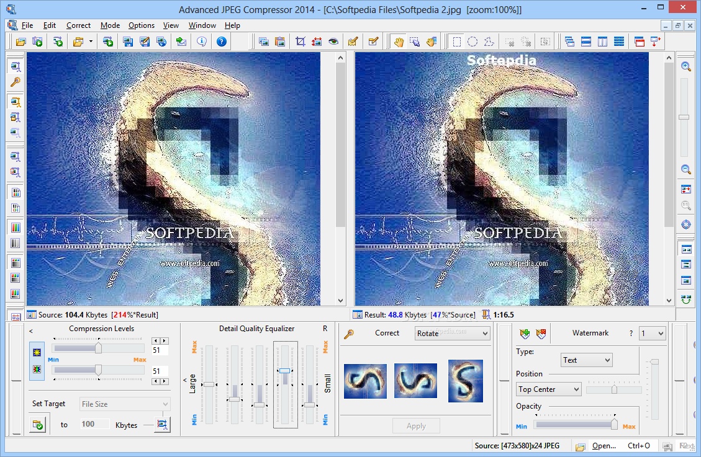701x457 pixels.
Task: Click the R reset button of equalizer
Action: [325, 329]
